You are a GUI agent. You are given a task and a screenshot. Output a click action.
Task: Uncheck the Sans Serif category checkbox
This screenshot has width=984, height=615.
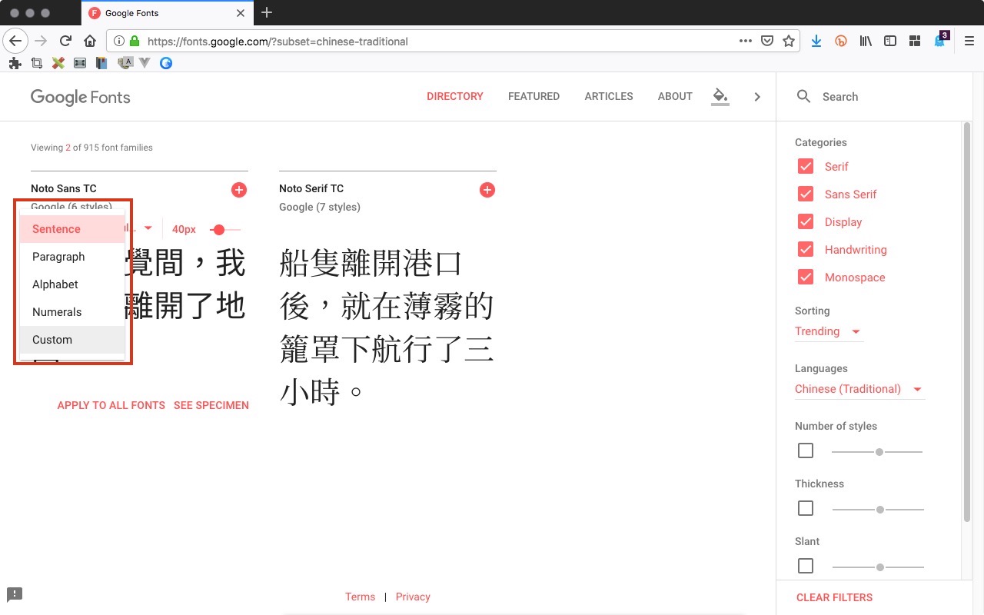click(806, 194)
